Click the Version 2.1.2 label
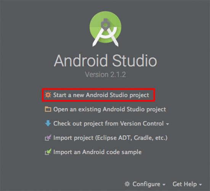Screen dimensions: 210x191 coord(105,74)
